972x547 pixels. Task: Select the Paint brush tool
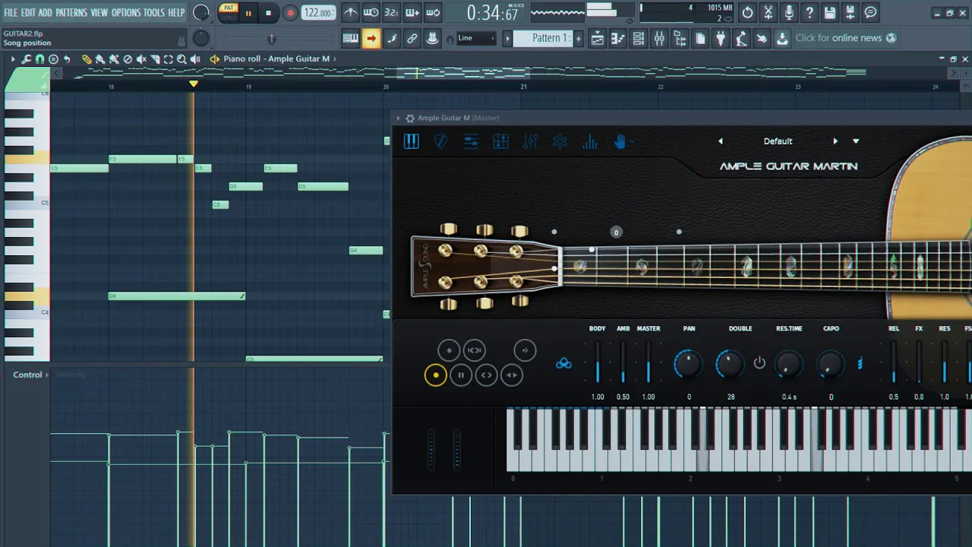coord(100,58)
